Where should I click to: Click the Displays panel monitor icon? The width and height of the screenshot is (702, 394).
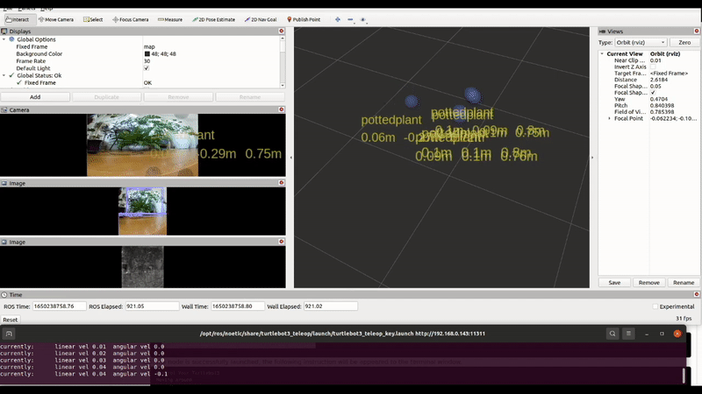pyautogui.click(x=4, y=32)
